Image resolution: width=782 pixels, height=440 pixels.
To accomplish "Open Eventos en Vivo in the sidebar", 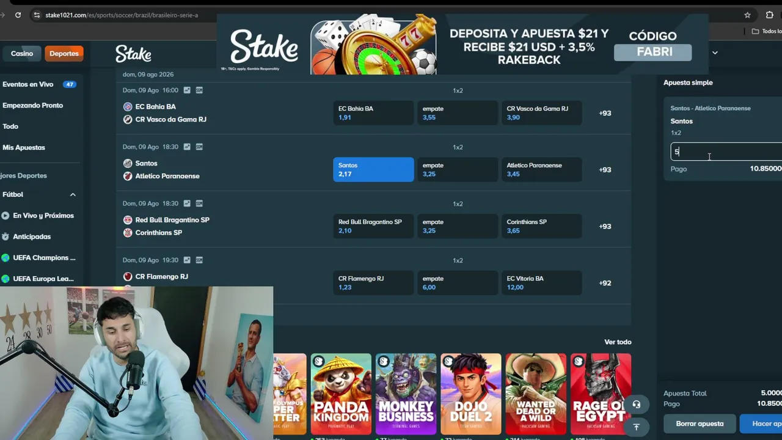I will [x=28, y=84].
